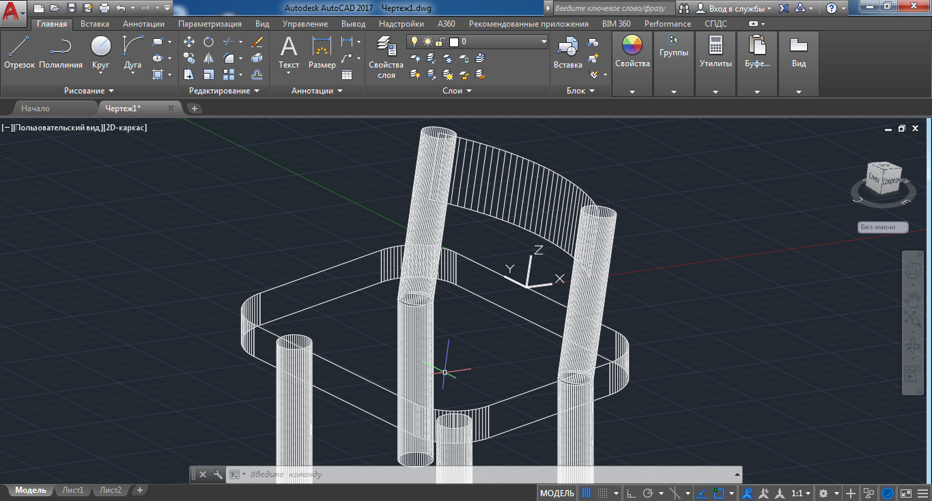The width and height of the screenshot is (932, 501).
Task: Click the Stretch tool icon
Action: coord(189,74)
